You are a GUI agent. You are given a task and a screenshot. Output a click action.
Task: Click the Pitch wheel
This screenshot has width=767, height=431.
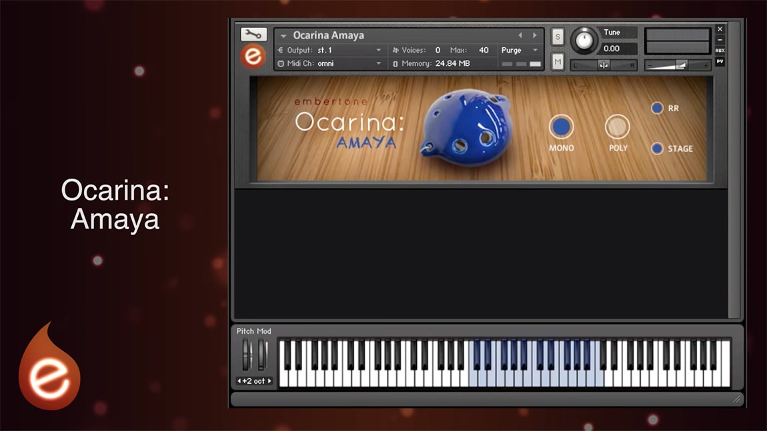click(x=247, y=354)
